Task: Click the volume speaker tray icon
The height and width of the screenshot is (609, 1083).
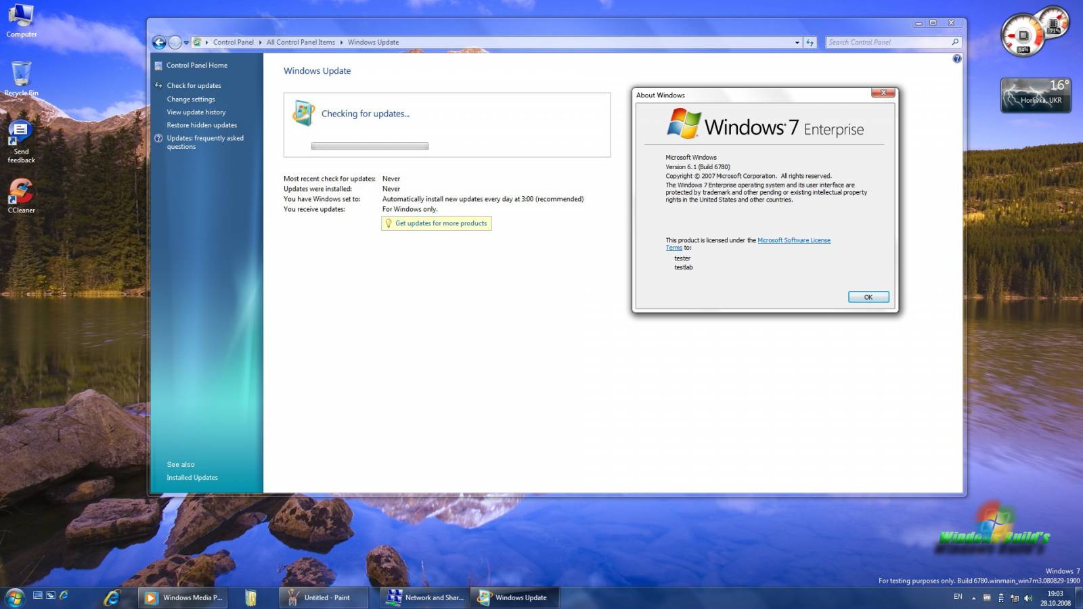Action: click(x=1028, y=598)
